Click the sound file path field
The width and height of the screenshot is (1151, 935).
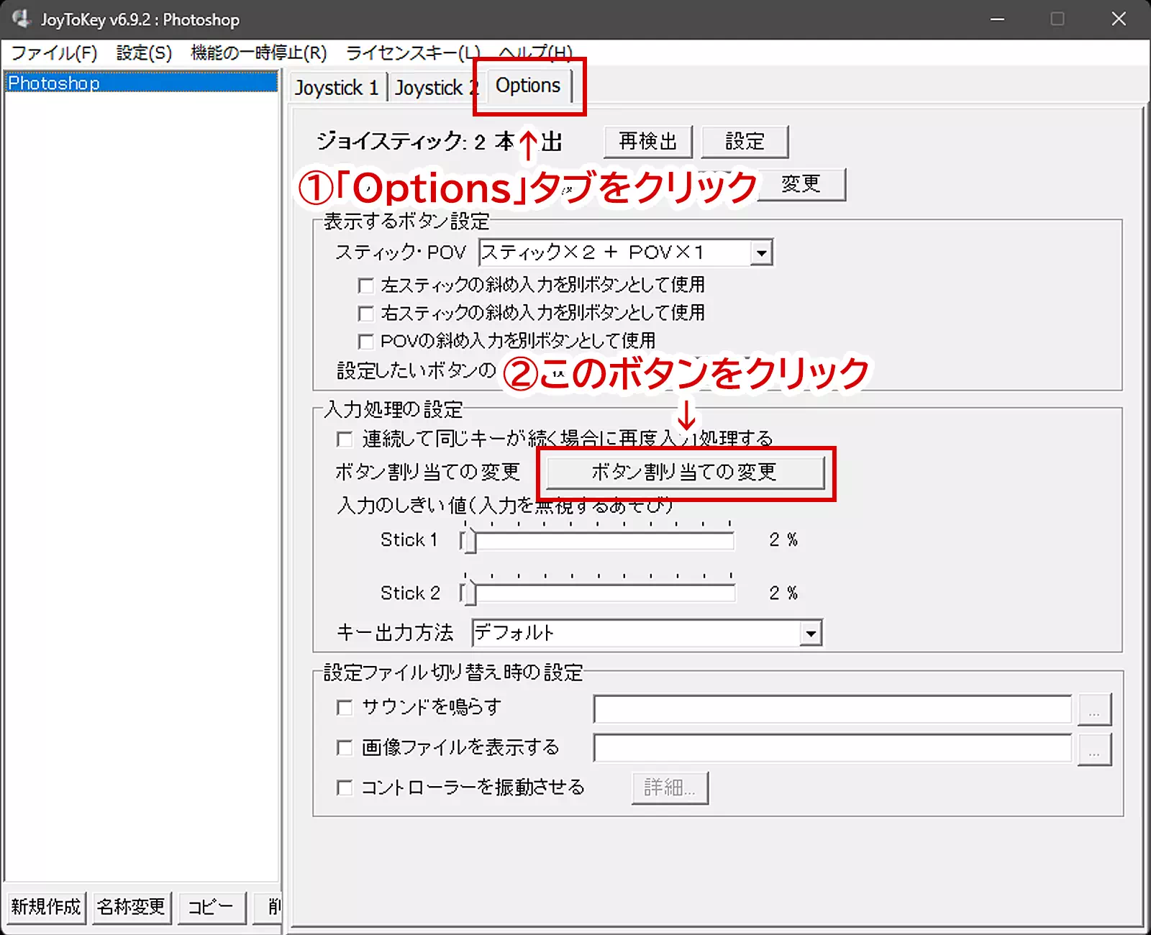coord(832,709)
